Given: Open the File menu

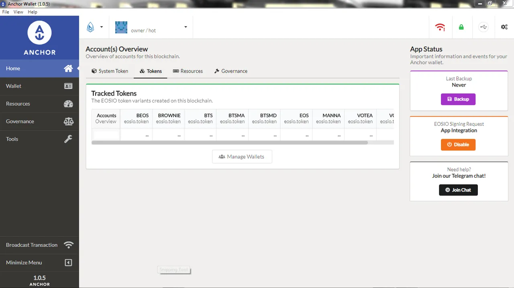Looking at the screenshot, I should click(6, 12).
